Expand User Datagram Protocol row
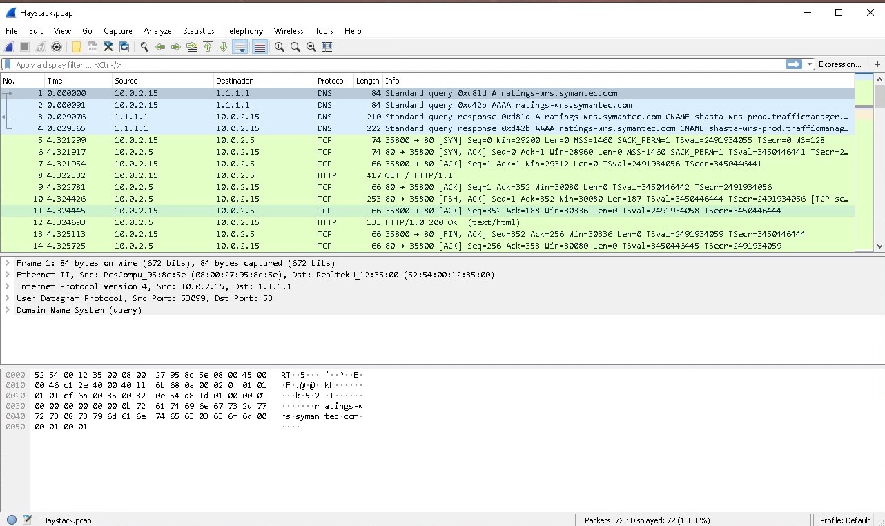Screen dimensions: 885x526 (7, 298)
